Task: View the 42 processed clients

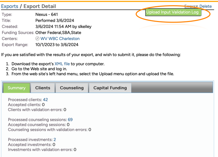Action: click(45, 100)
